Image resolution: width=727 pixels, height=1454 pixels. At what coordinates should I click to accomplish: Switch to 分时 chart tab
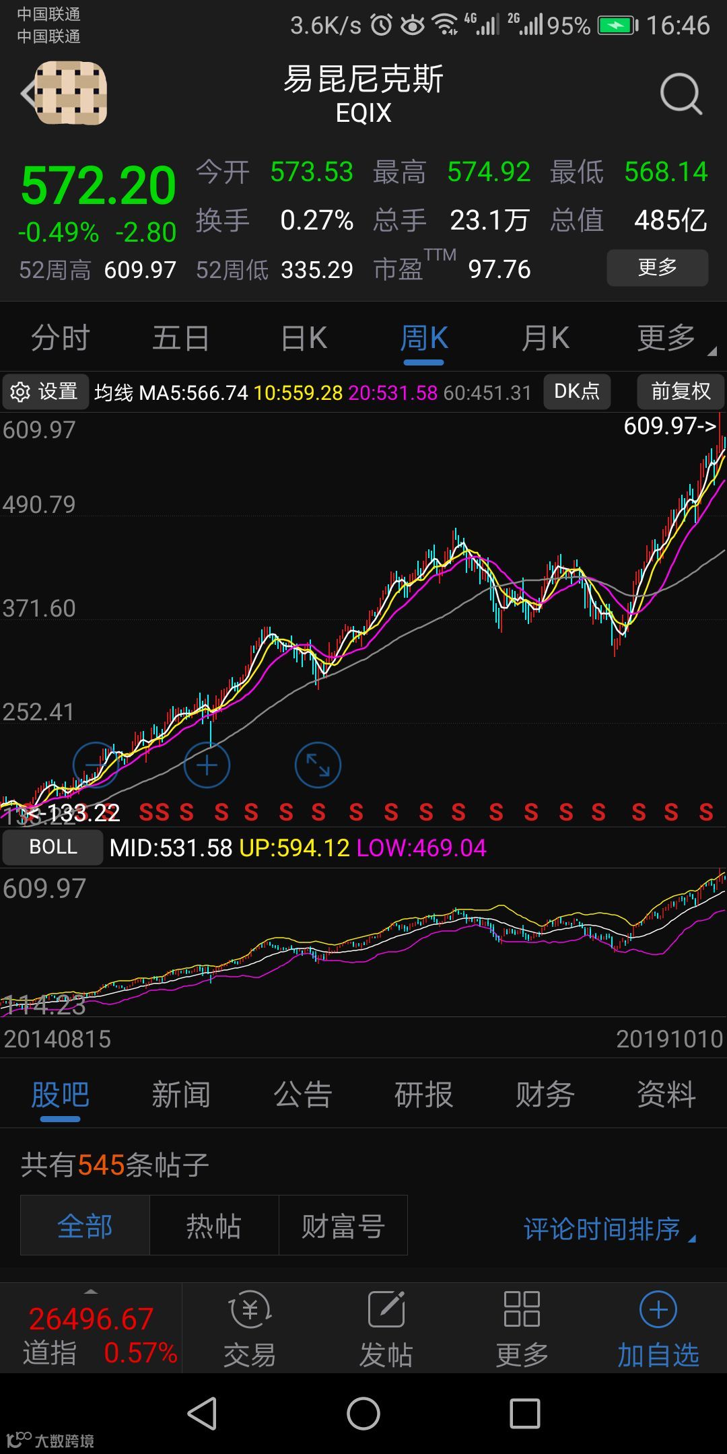60,338
